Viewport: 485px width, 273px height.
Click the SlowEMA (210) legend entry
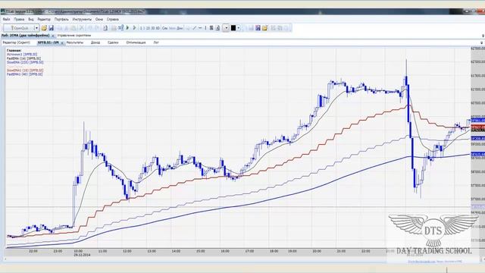tap(25, 62)
